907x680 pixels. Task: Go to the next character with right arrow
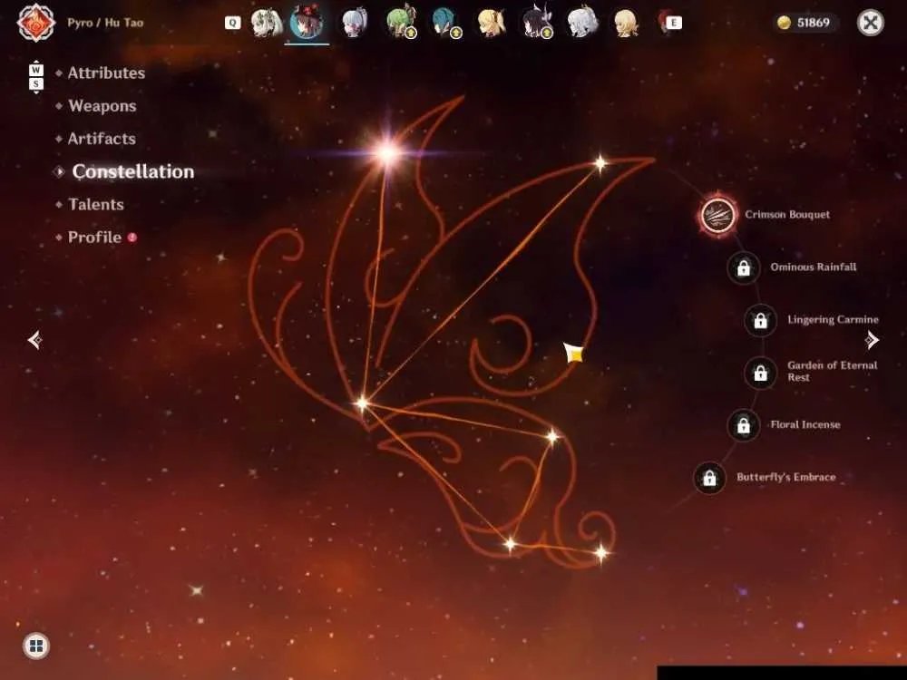[x=872, y=339]
